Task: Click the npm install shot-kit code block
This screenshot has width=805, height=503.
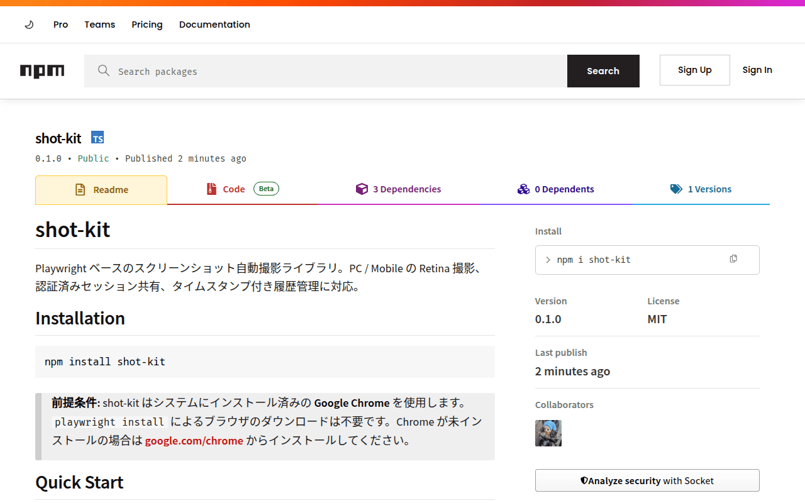Action: point(265,362)
